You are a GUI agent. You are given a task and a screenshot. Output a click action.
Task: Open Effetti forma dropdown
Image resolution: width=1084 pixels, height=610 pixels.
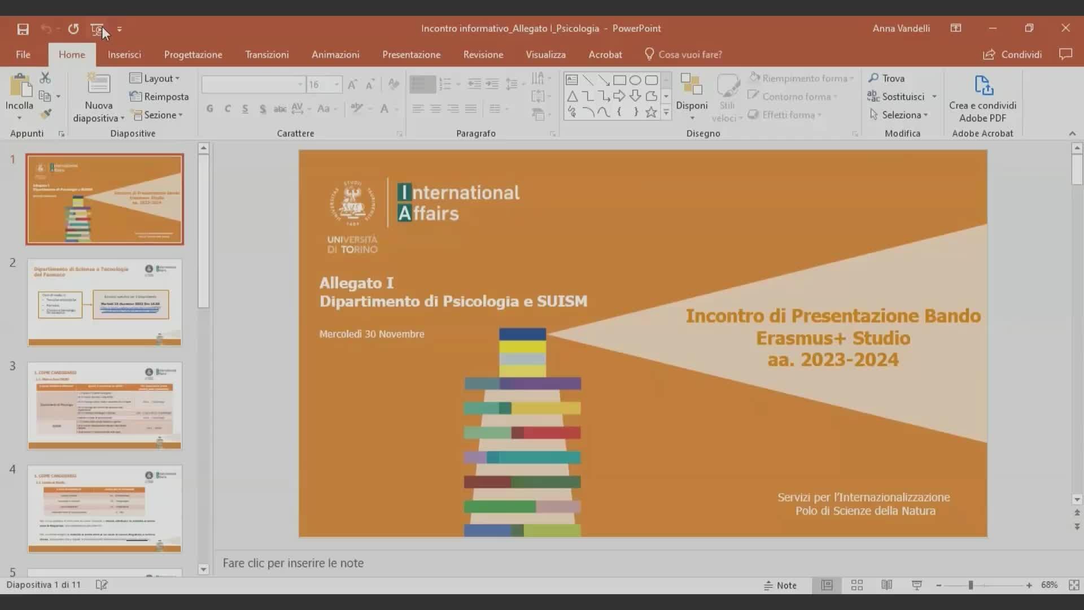coord(784,115)
